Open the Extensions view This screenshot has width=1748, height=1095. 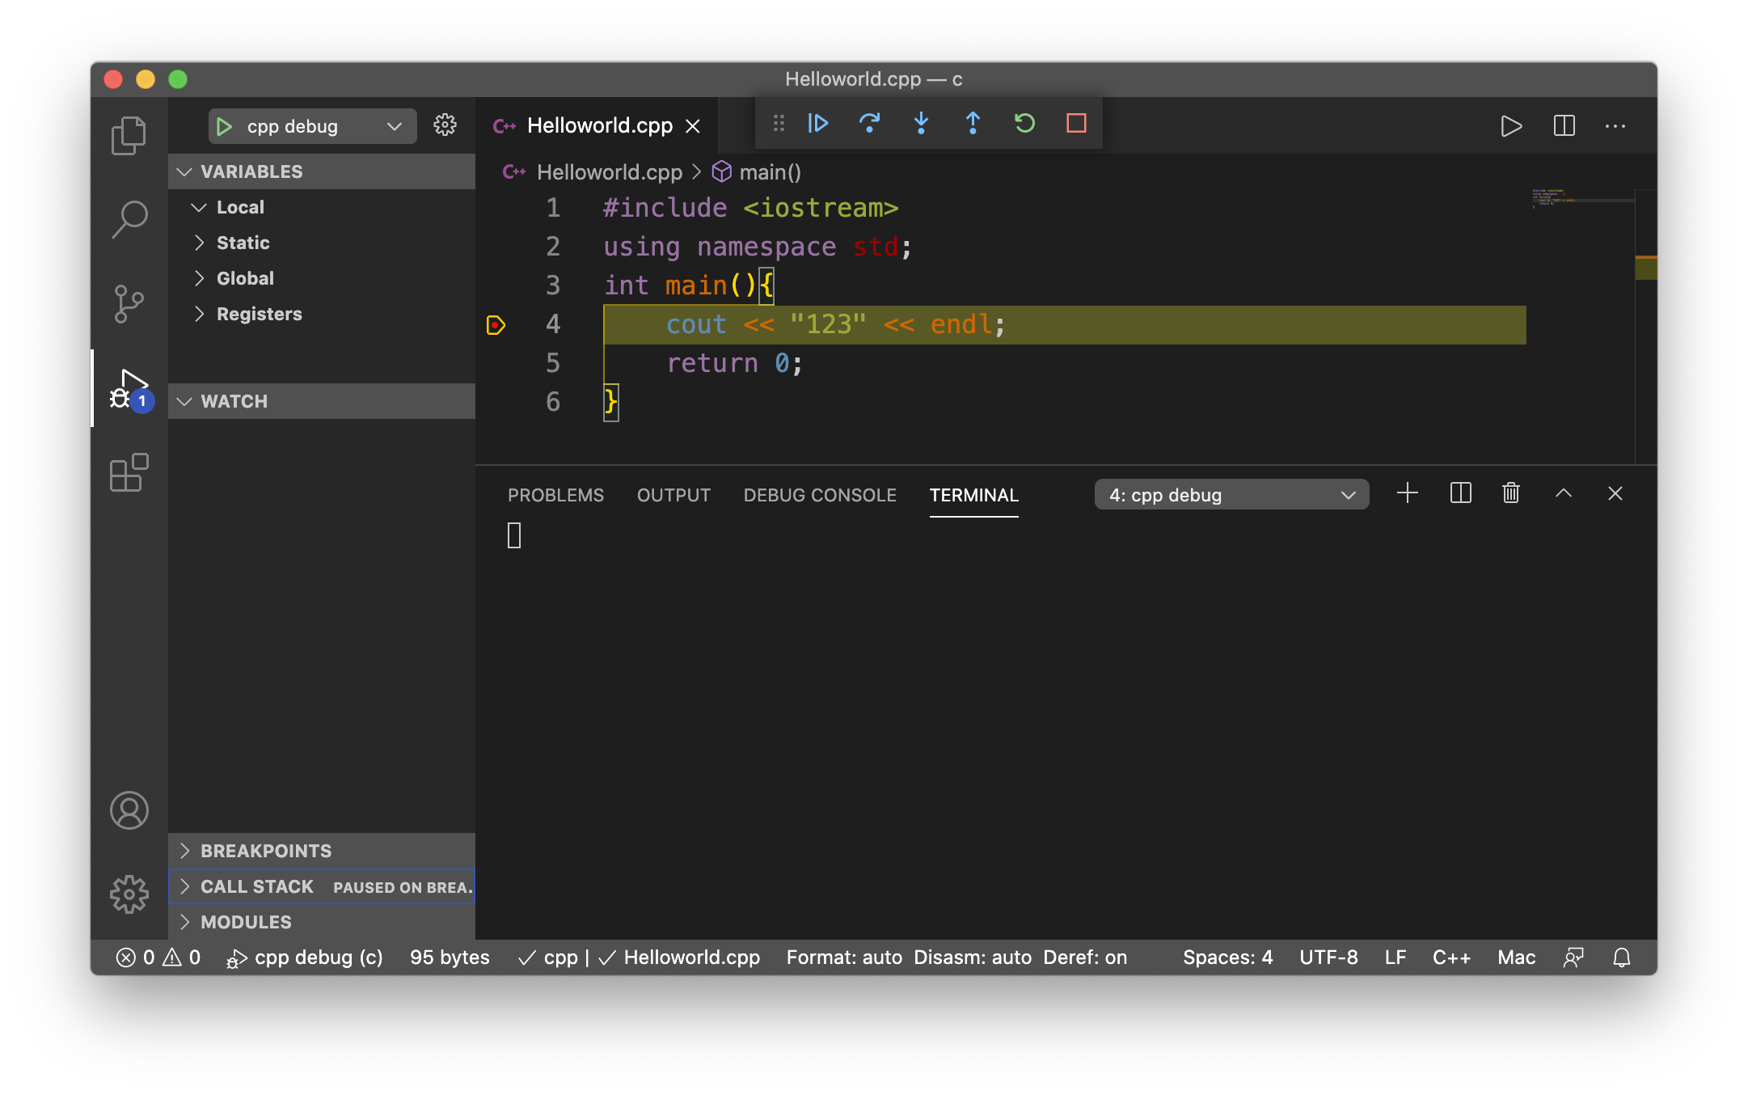(x=129, y=472)
